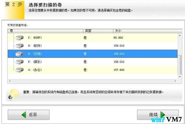Click the green continue arrow icon
The height and width of the screenshot is (124, 185).
[x=163, y=115]
